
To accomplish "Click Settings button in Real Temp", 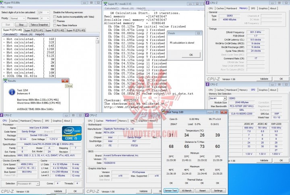I will [218, 191].
